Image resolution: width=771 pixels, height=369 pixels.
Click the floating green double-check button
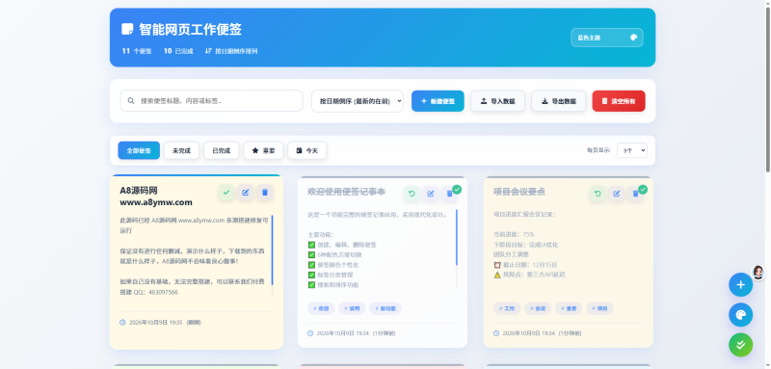click(x=740, y=345)
